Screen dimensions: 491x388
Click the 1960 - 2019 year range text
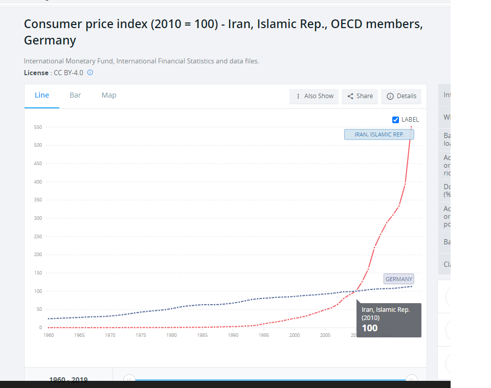click(68, 380)
